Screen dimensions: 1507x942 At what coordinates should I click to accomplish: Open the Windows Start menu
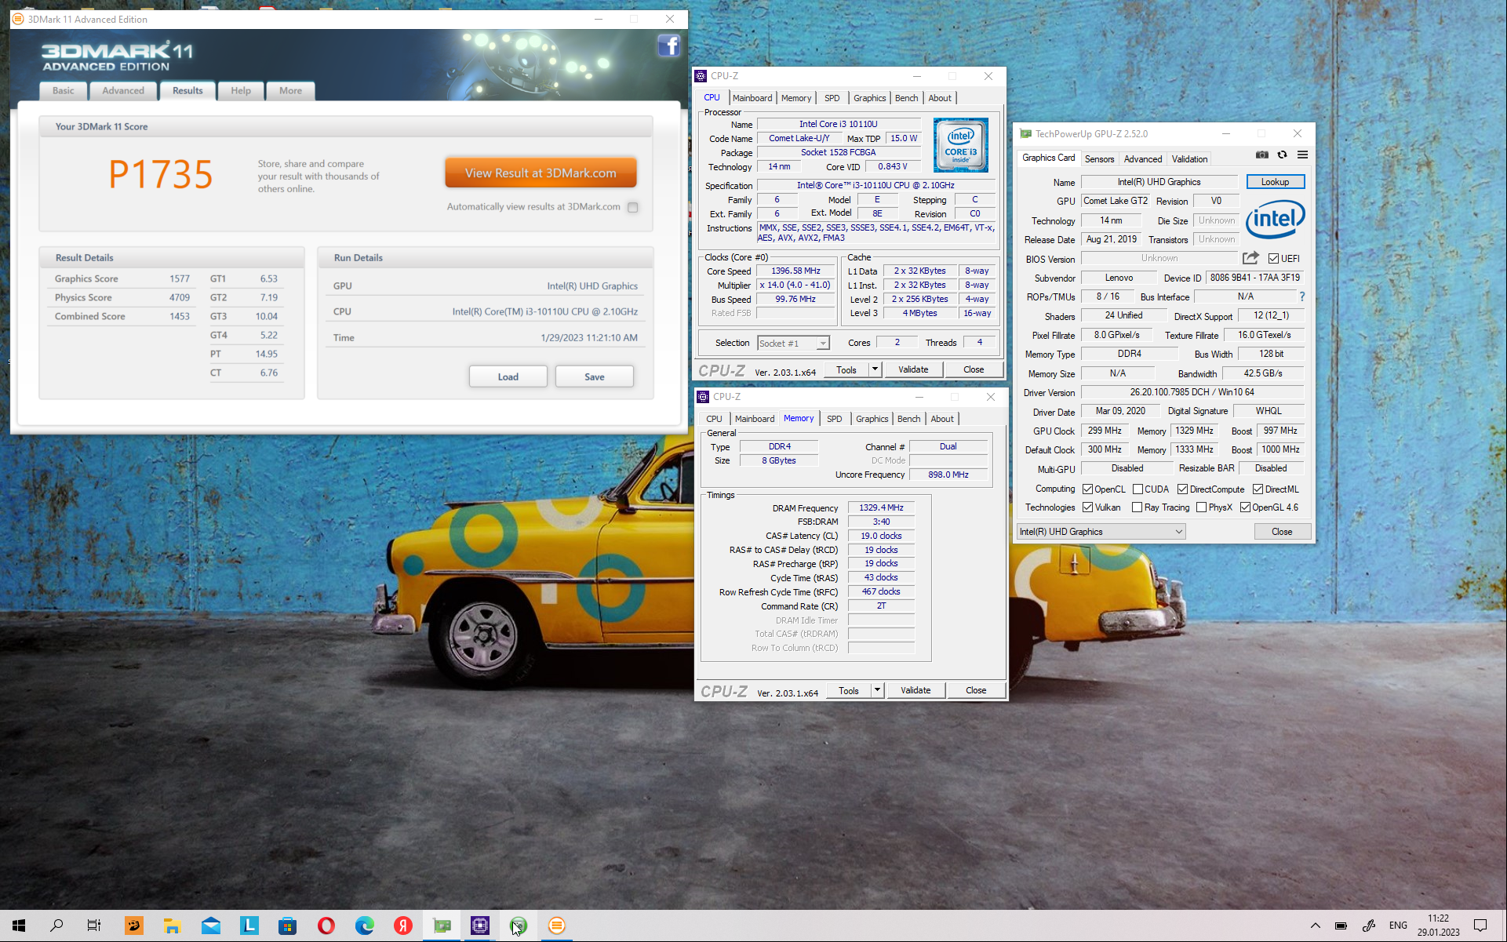pyautogui.click(x=19, y=926)
